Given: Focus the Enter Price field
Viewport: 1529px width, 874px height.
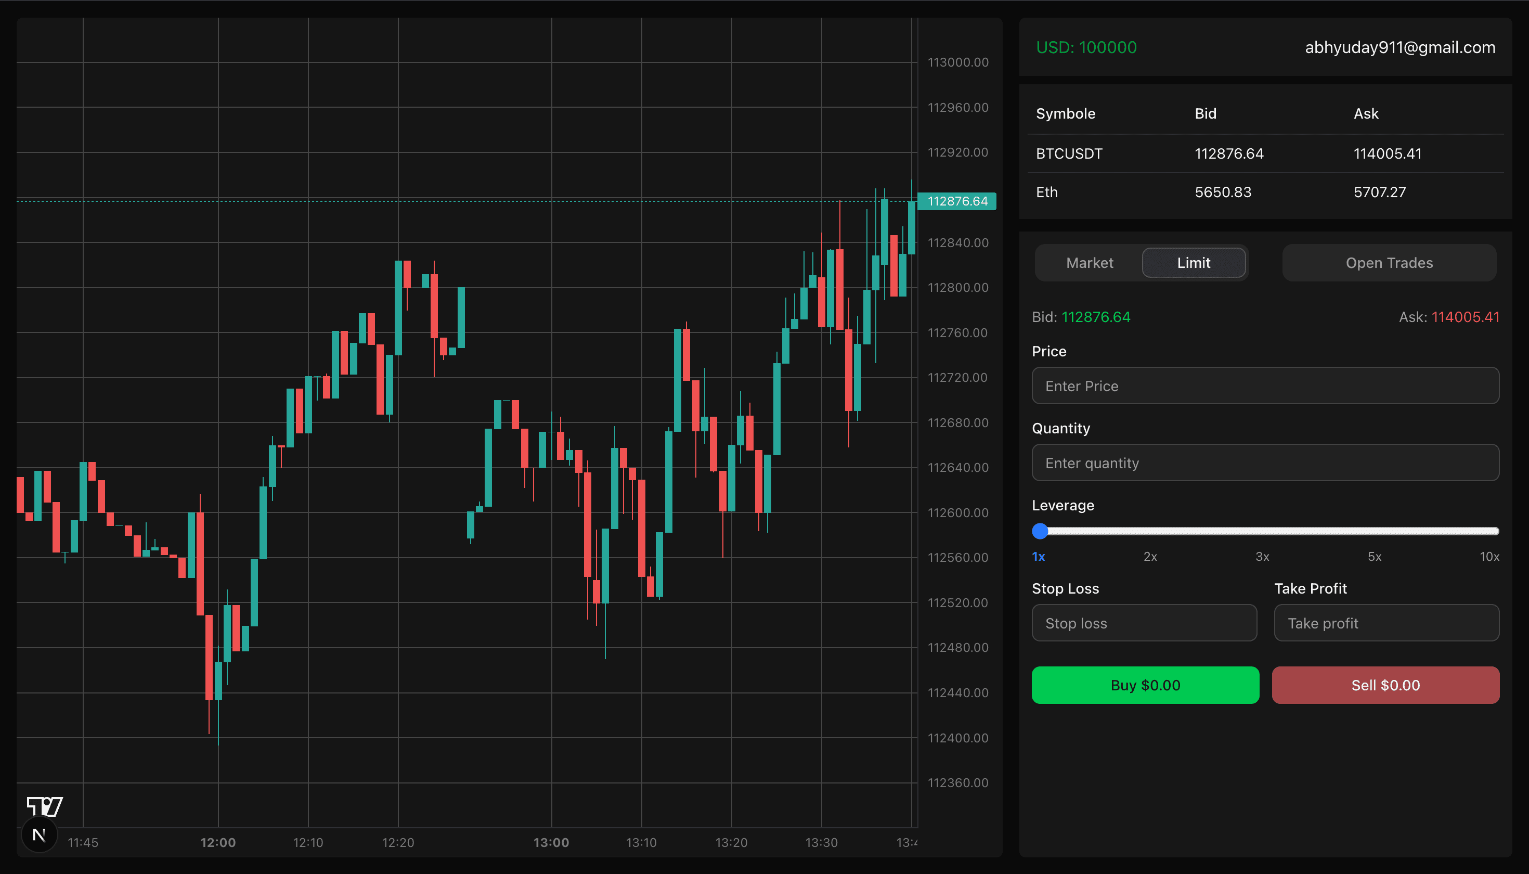Looking at the screenshot, I should pyautogui.click(x=1265, y=386).
